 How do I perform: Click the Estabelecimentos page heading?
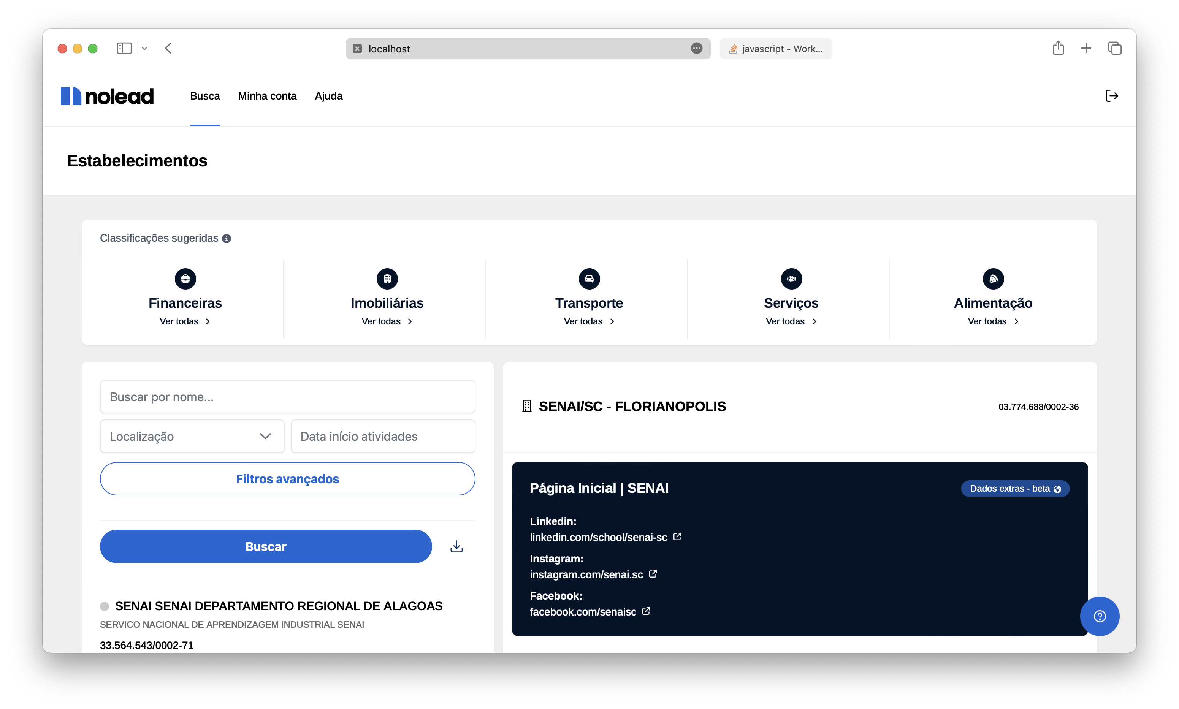click(137, 160)
